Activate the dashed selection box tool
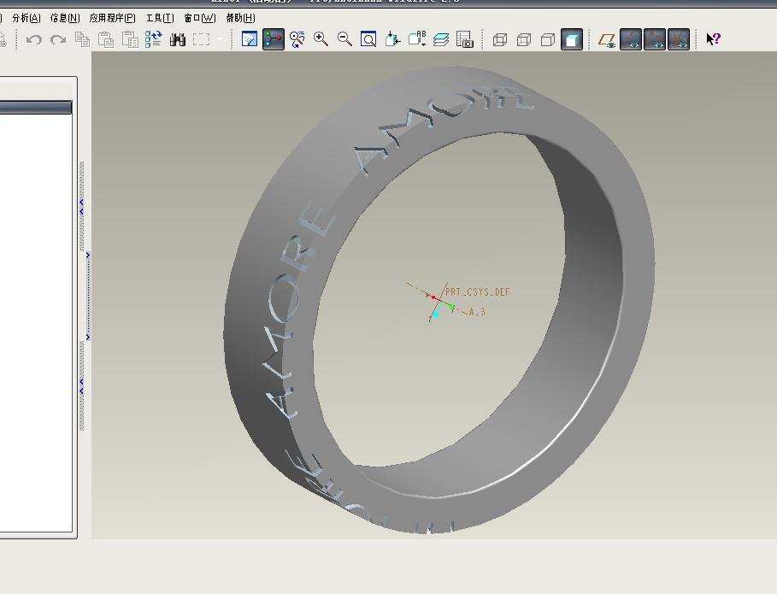Image resolution: width=777 pixels, height=594 pixels. click(201, 39)
